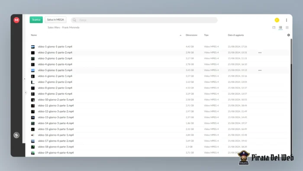Switch to list view icon

tap(280, 27)
